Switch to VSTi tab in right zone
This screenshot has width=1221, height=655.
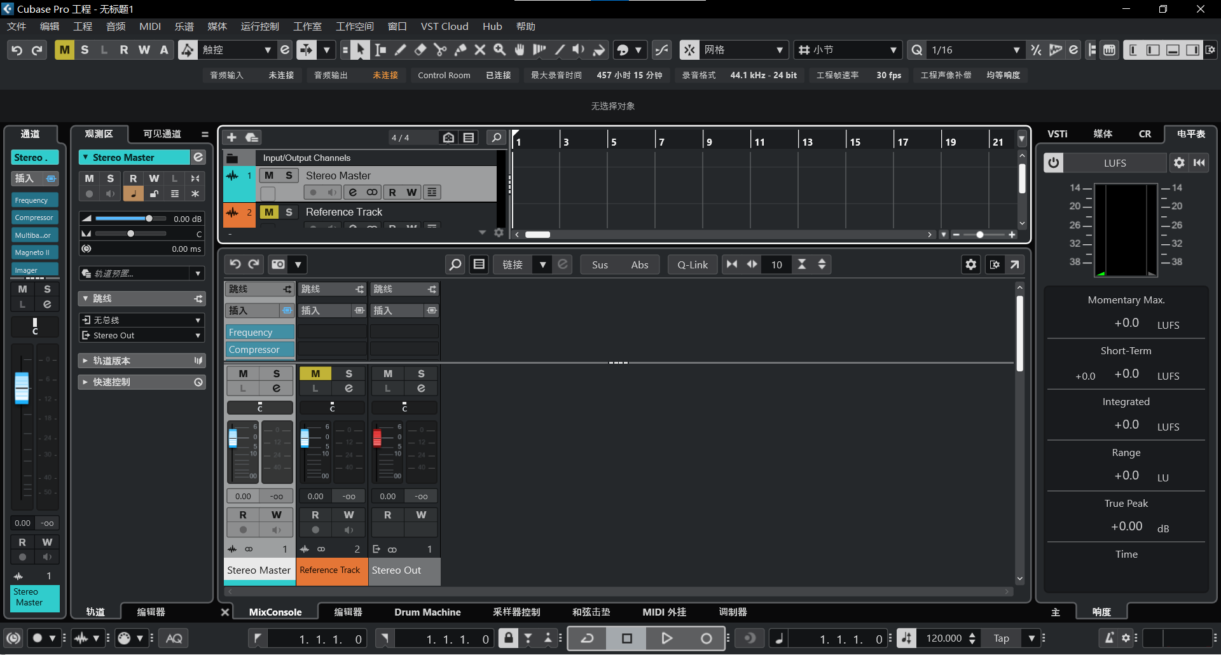pyautogui.click(x=1058, y=134)
